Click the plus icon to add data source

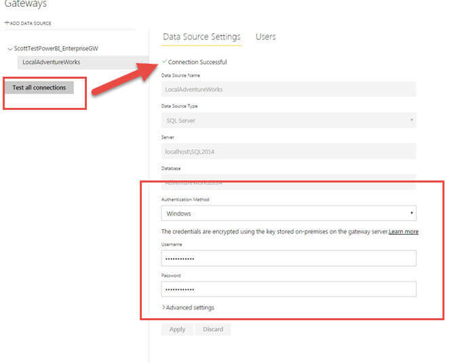pyautogui.click(x=6, y=23)
